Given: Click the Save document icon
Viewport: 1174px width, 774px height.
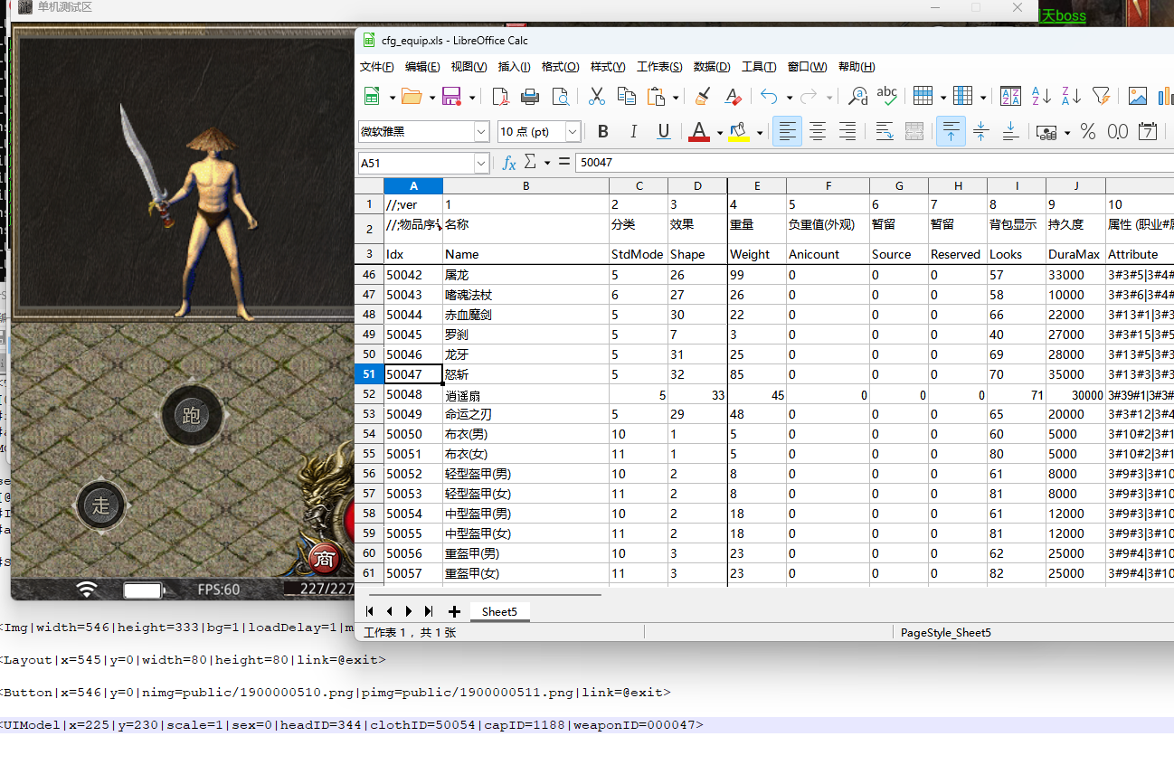Looking at the screenshot, I should click(451, 96).
